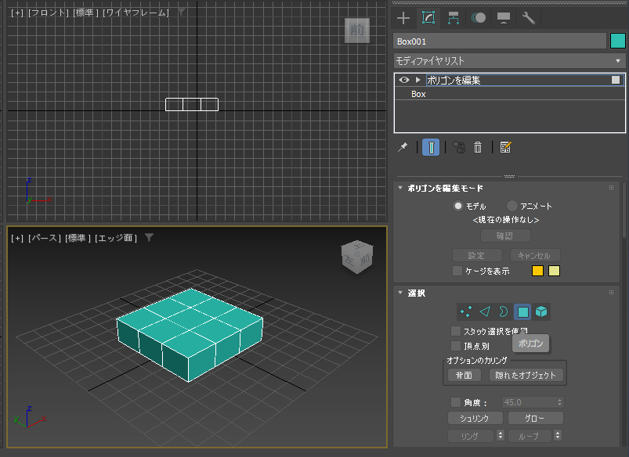Open the Create command panel tab
The image size is (629, 457).
tap(403, 18)
